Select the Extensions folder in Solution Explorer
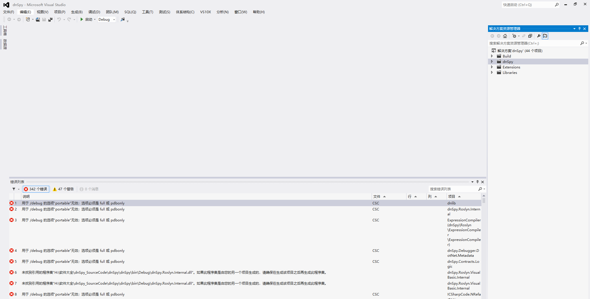Image resolution: width=590 pixels, height=299 pixels. 511,67
